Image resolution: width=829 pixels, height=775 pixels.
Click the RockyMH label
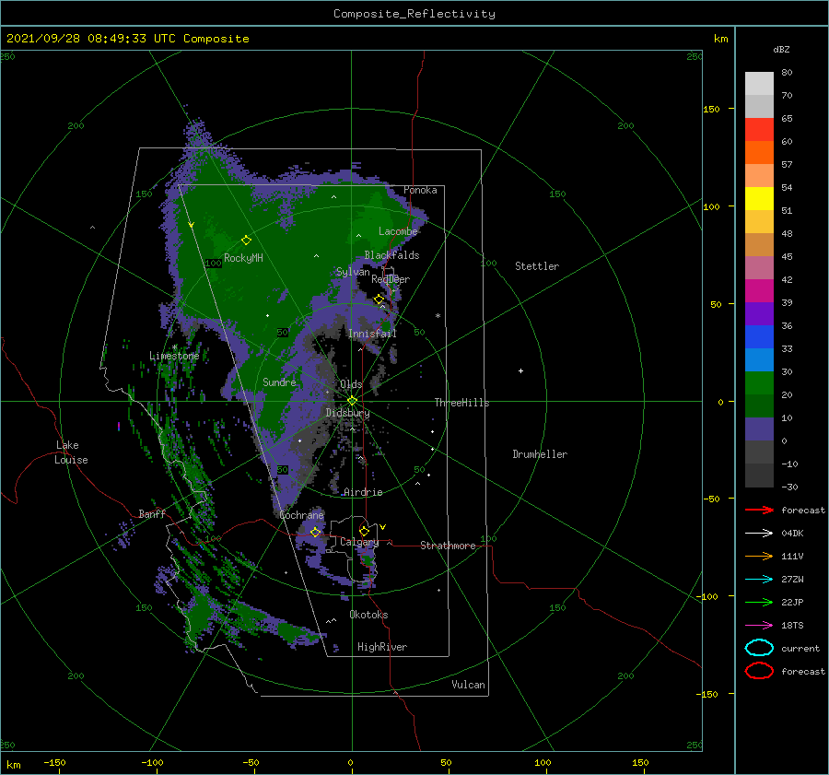[243, 258]
